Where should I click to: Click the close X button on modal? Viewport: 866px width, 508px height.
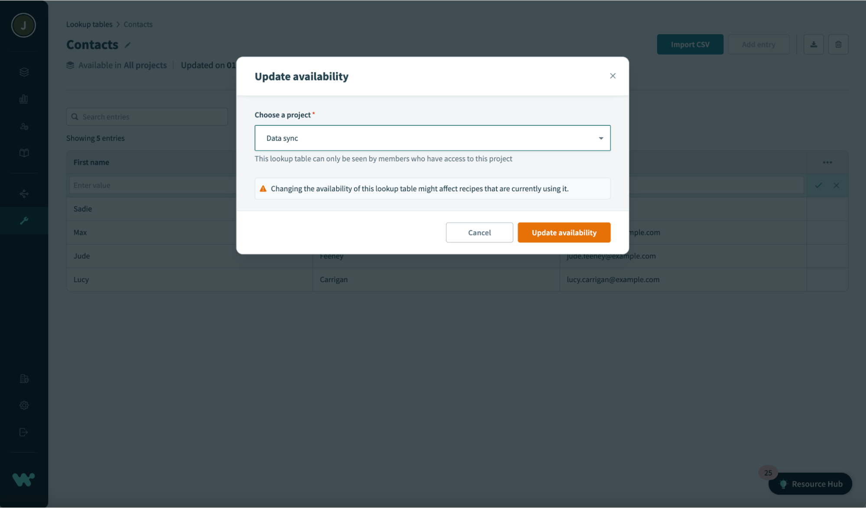tap(613, 76)
